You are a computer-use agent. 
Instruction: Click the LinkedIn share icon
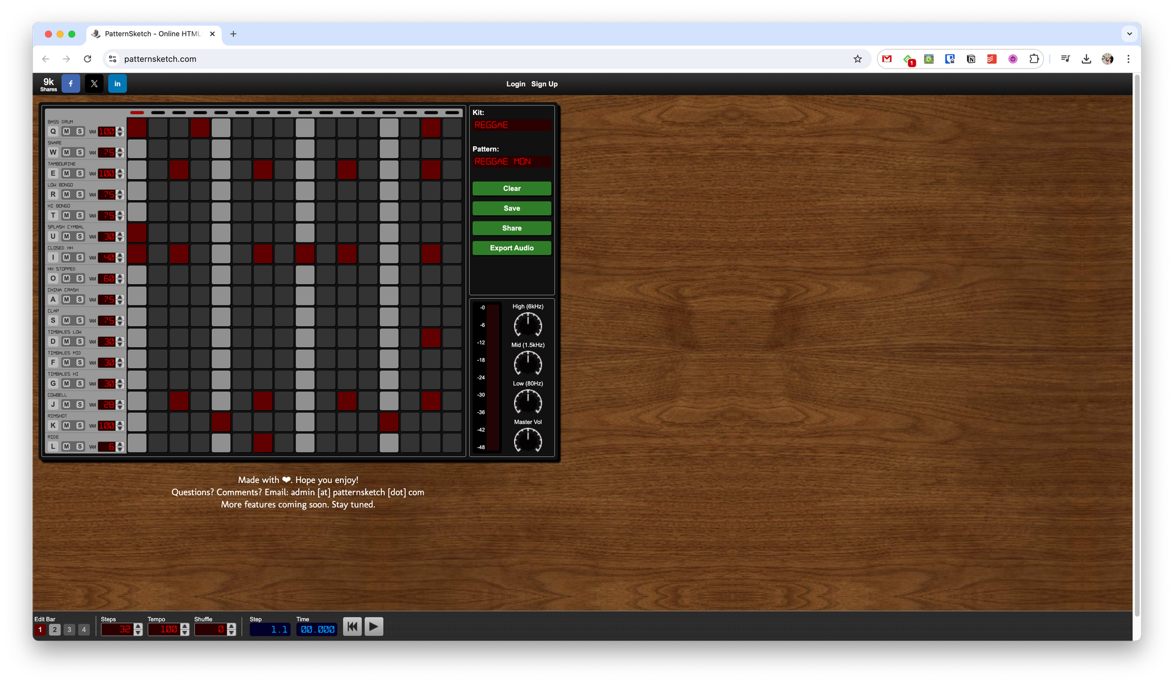click(x=117, y=84)
